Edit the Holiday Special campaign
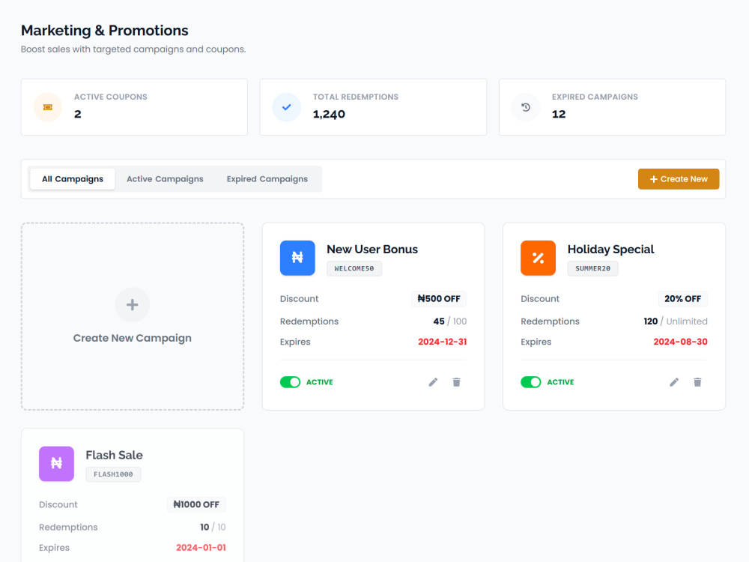Screen dimensions: 749x562 click(674, 382)
